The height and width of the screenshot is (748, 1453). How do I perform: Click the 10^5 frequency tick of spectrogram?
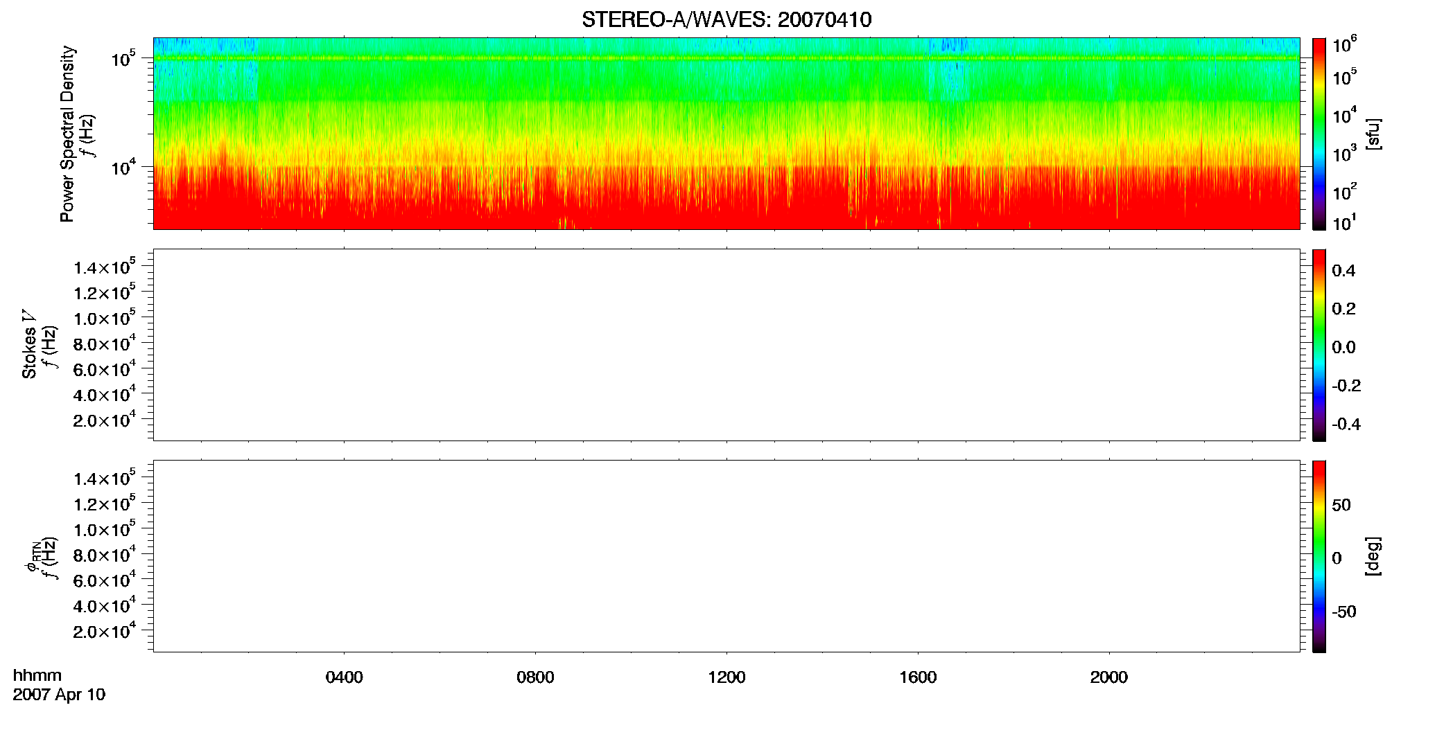(123, 59)
